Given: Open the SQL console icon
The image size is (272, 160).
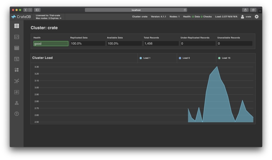Looking at the screenshot, I should (x=17, y=37).
